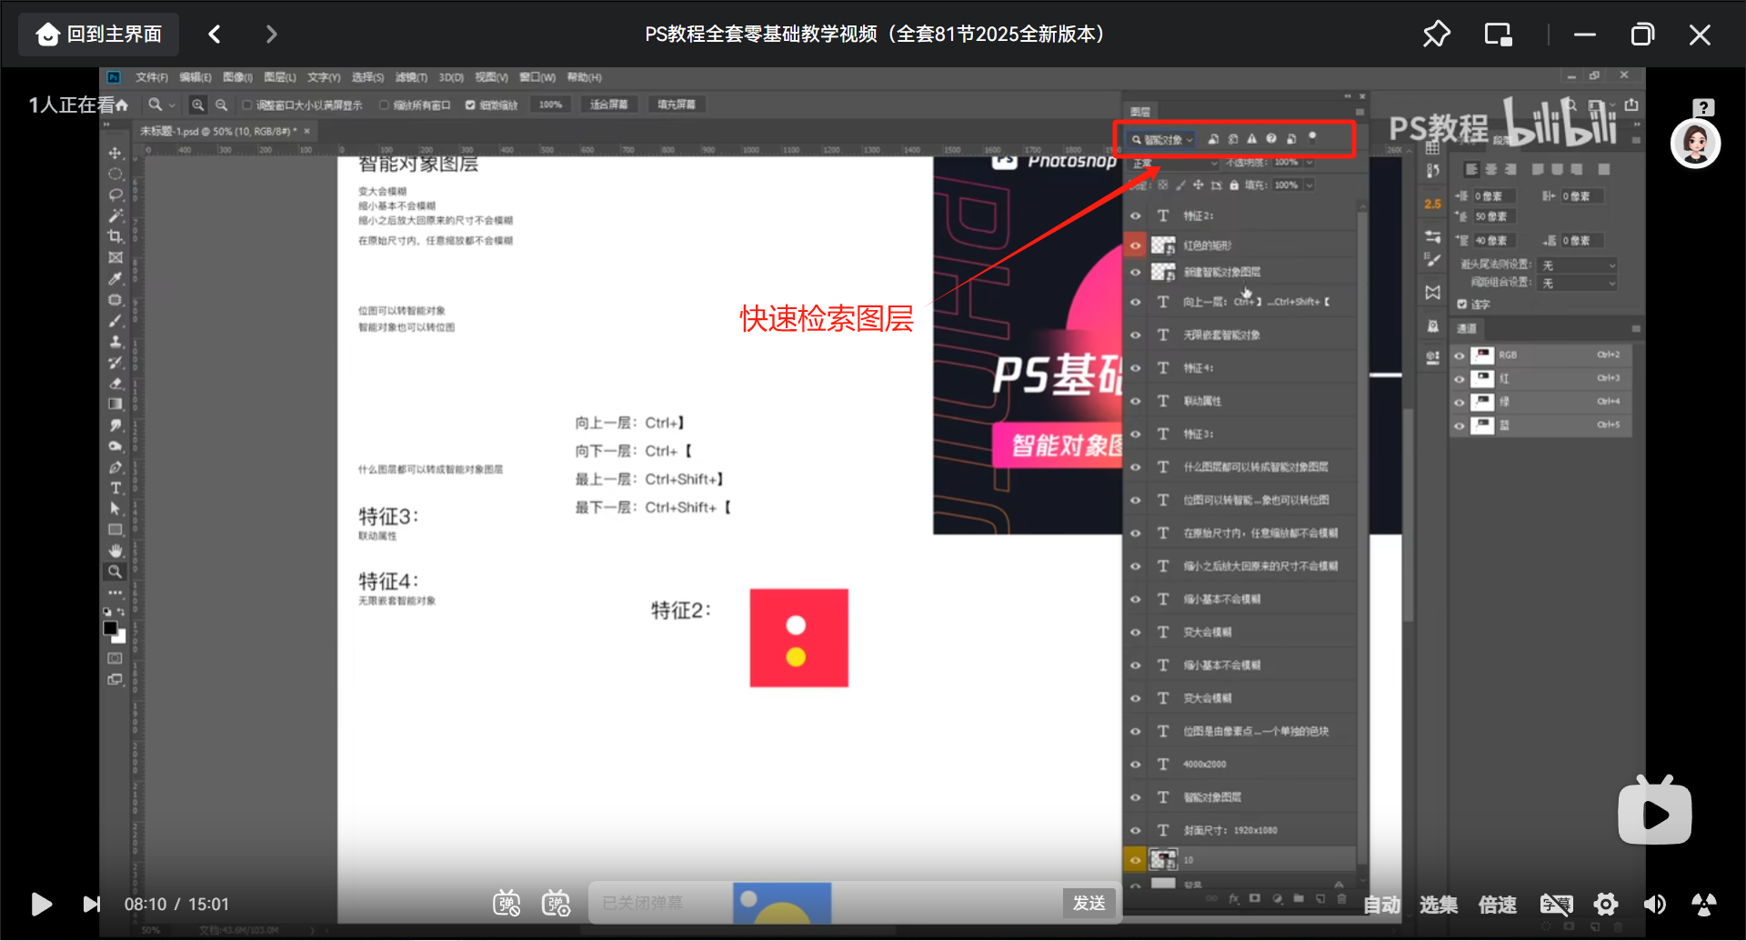Open the 图层(L) menu
This screenshot has width=1746, height=941.
tap(280, 78)
